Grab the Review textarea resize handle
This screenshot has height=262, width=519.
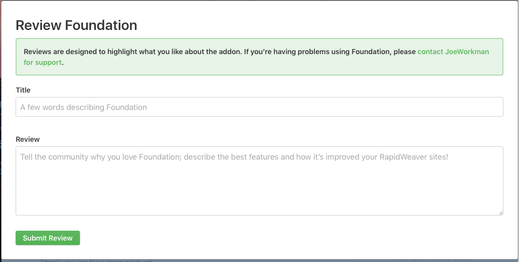[501, 213]
